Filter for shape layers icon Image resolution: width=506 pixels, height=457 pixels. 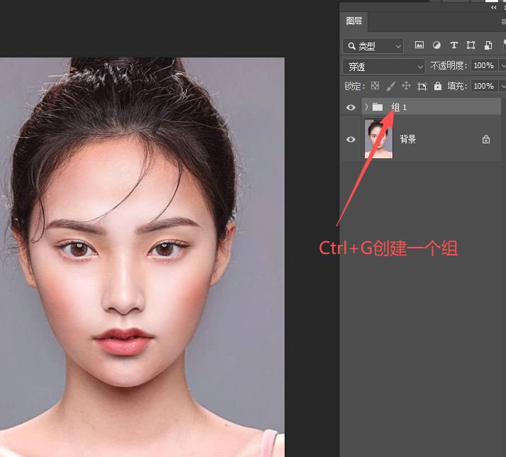471,45
